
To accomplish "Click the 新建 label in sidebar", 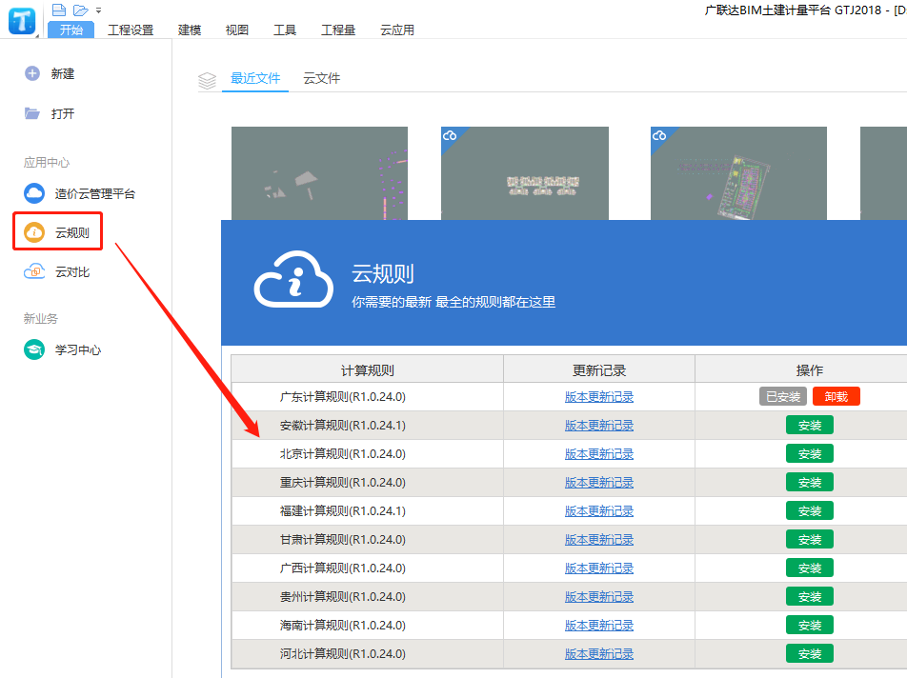I will tap(63, 73).
